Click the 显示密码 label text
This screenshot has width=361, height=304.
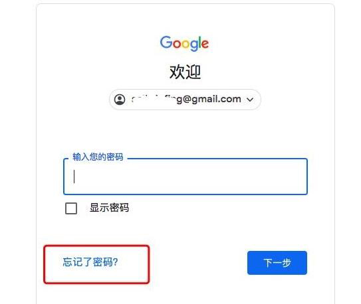coord(109,208)
